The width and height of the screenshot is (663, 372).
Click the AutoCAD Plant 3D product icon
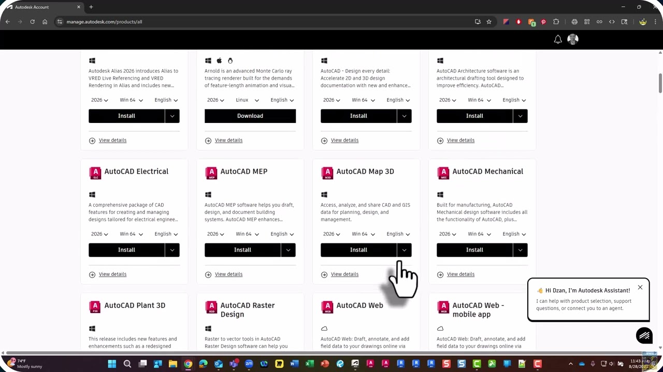(95, 307)
